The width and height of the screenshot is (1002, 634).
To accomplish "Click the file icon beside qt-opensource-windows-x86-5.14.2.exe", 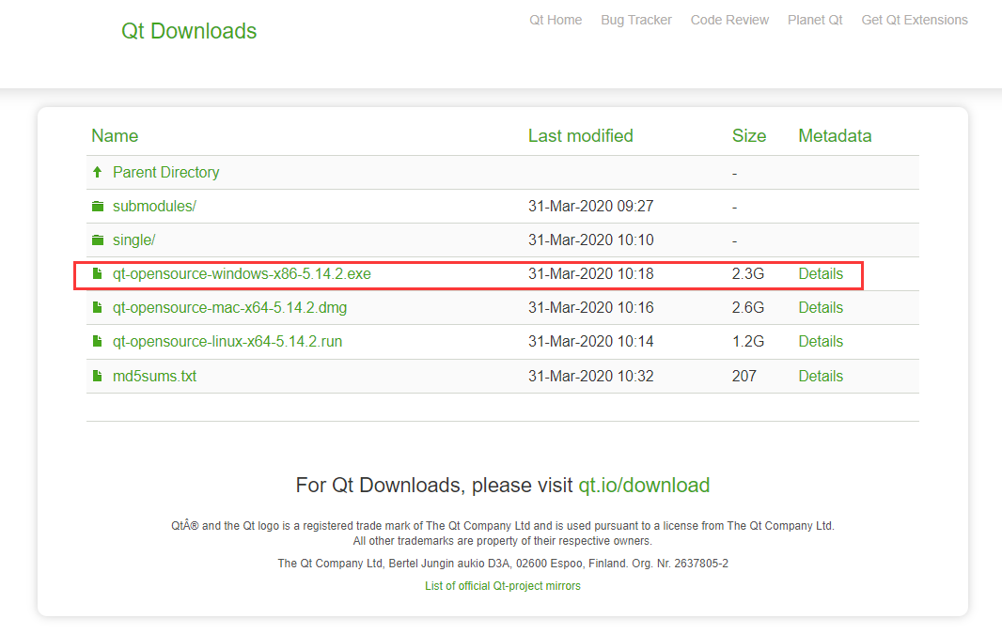I will (x=97, y=273).
